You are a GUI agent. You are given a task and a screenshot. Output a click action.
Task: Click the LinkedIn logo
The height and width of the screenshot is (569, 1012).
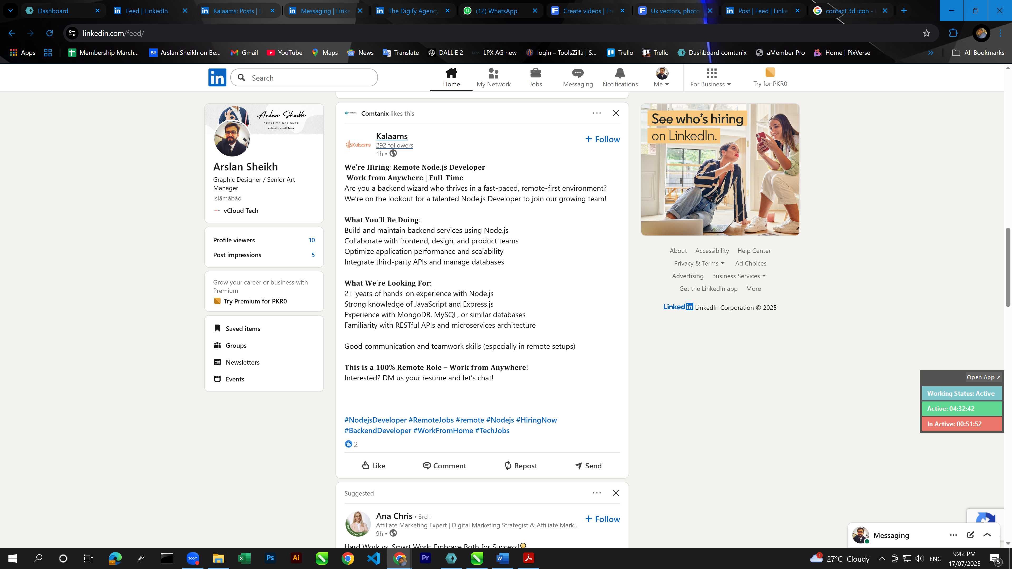point(217,77)
